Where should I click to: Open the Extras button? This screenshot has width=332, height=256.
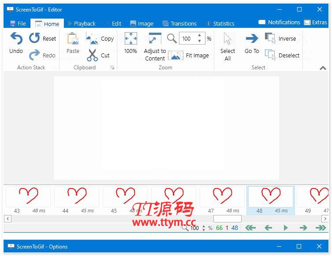pyautogui.click(x=315, y=22)
